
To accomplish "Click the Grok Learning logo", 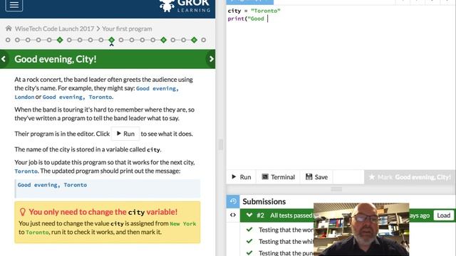I will point(185,6).
